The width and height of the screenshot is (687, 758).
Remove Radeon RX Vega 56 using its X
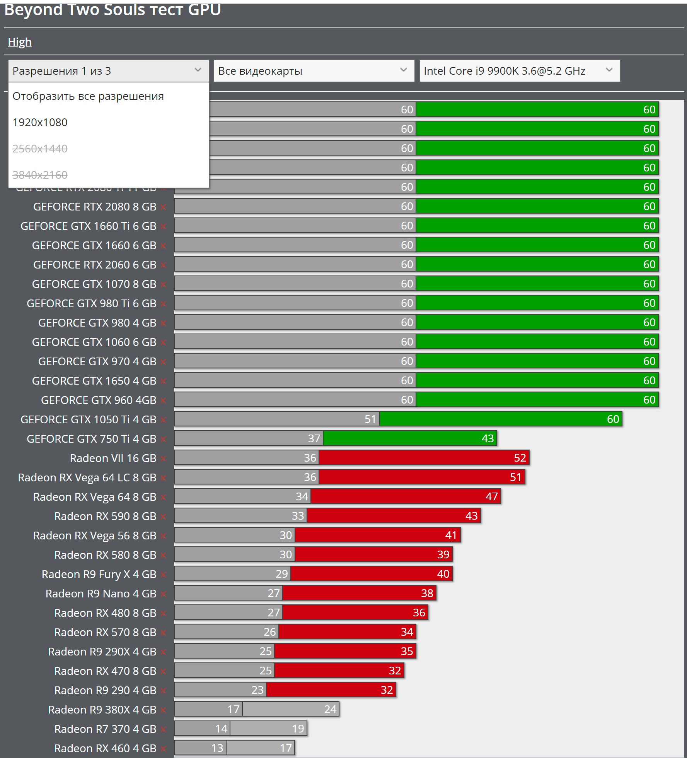coord(163,536)
